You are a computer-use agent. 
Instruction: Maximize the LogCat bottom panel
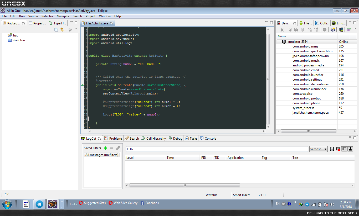[x=355, y=137]
